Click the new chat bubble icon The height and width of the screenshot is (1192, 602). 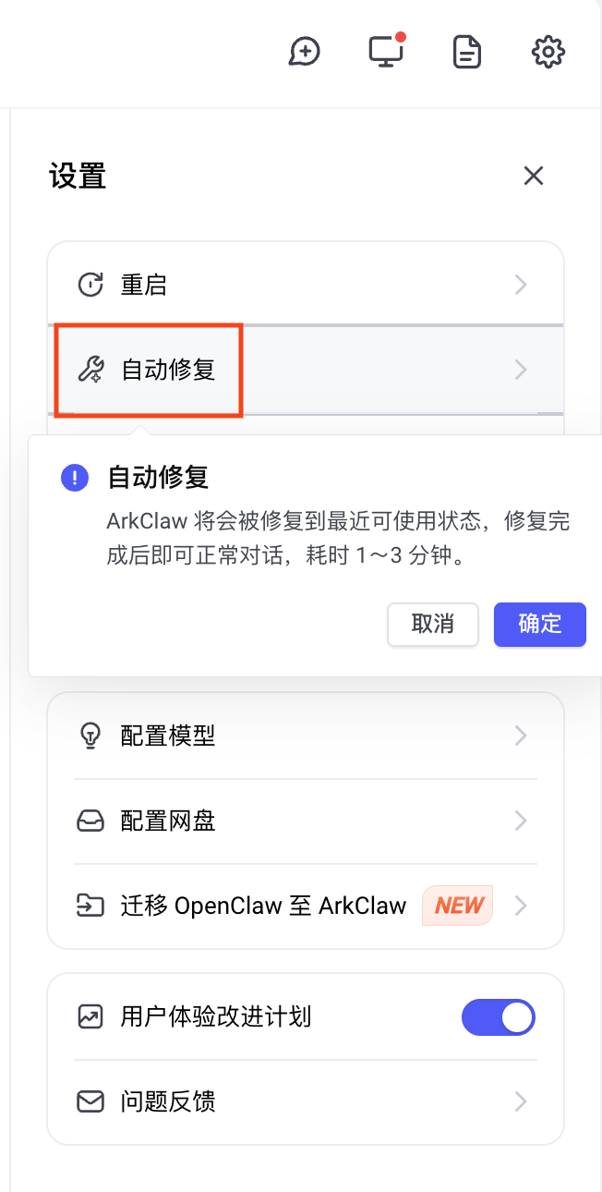(304, 52)
